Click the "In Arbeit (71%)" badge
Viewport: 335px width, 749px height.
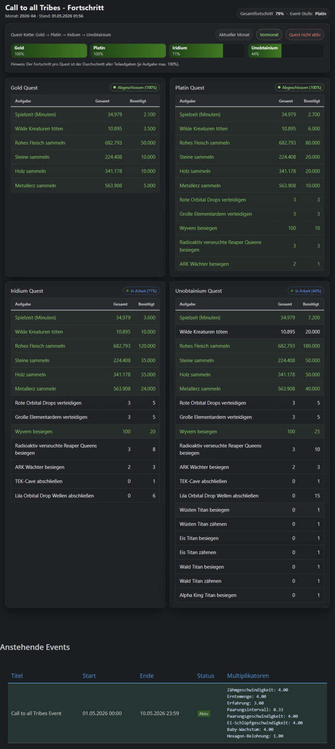(141, 291)
